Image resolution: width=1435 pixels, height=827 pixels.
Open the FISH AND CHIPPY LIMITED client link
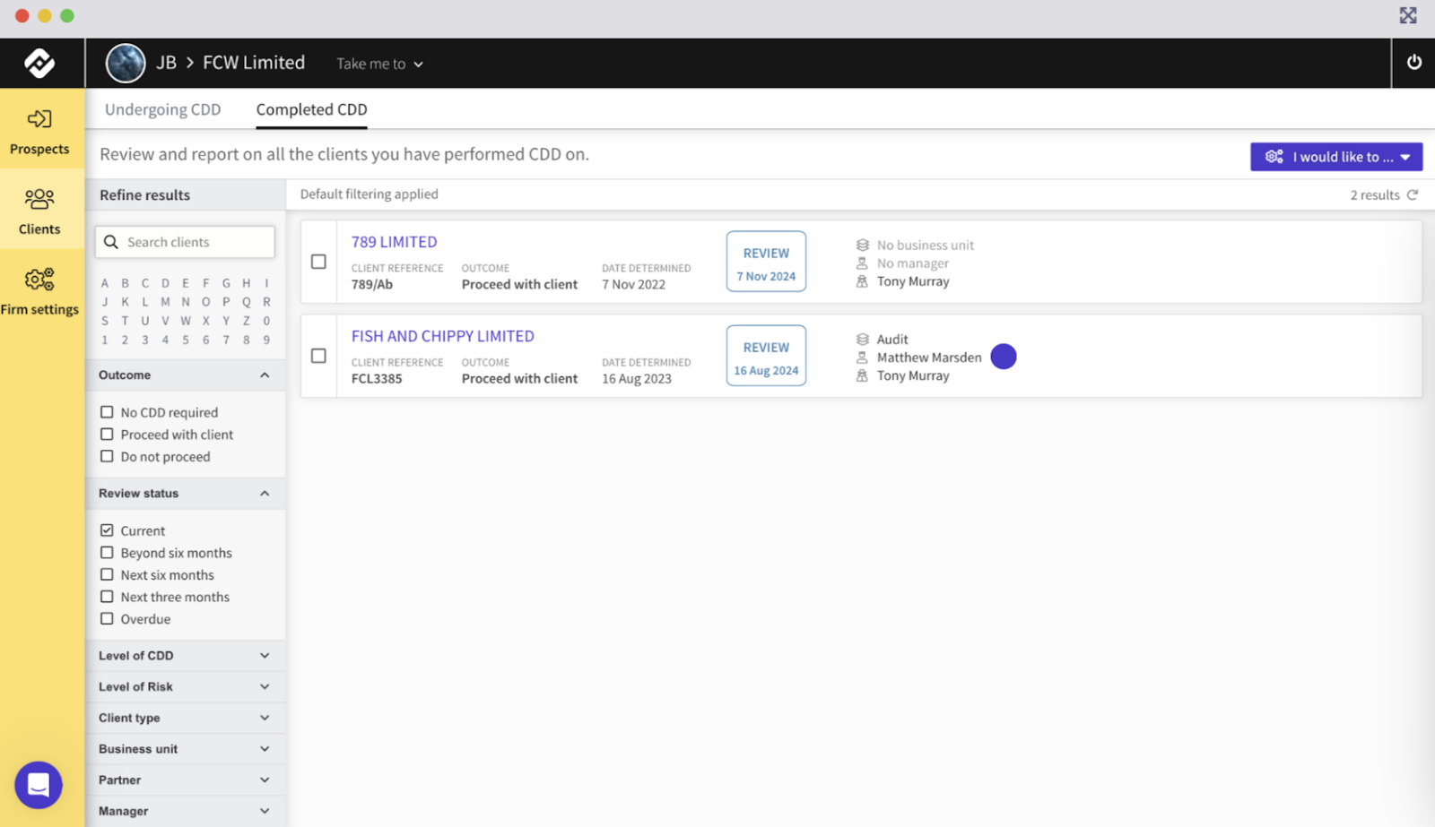(442, 336)
